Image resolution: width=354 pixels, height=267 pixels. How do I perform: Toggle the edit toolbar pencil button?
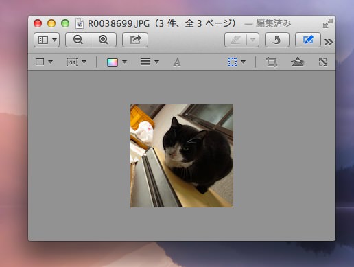(x=308, y=40)
